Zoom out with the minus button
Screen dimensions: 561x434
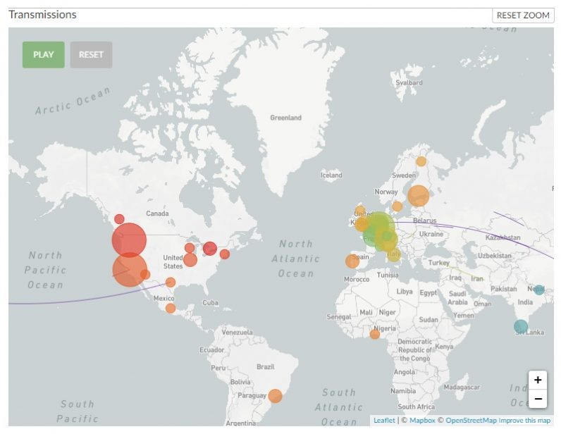point(538,399)
